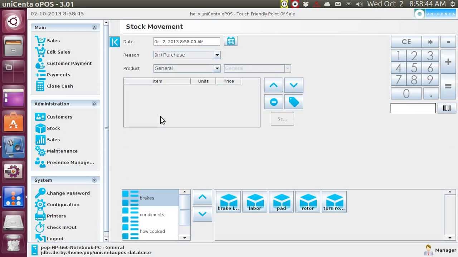Click the Stock box icon in Administration
458x257 pixels.
pos(40,128)
